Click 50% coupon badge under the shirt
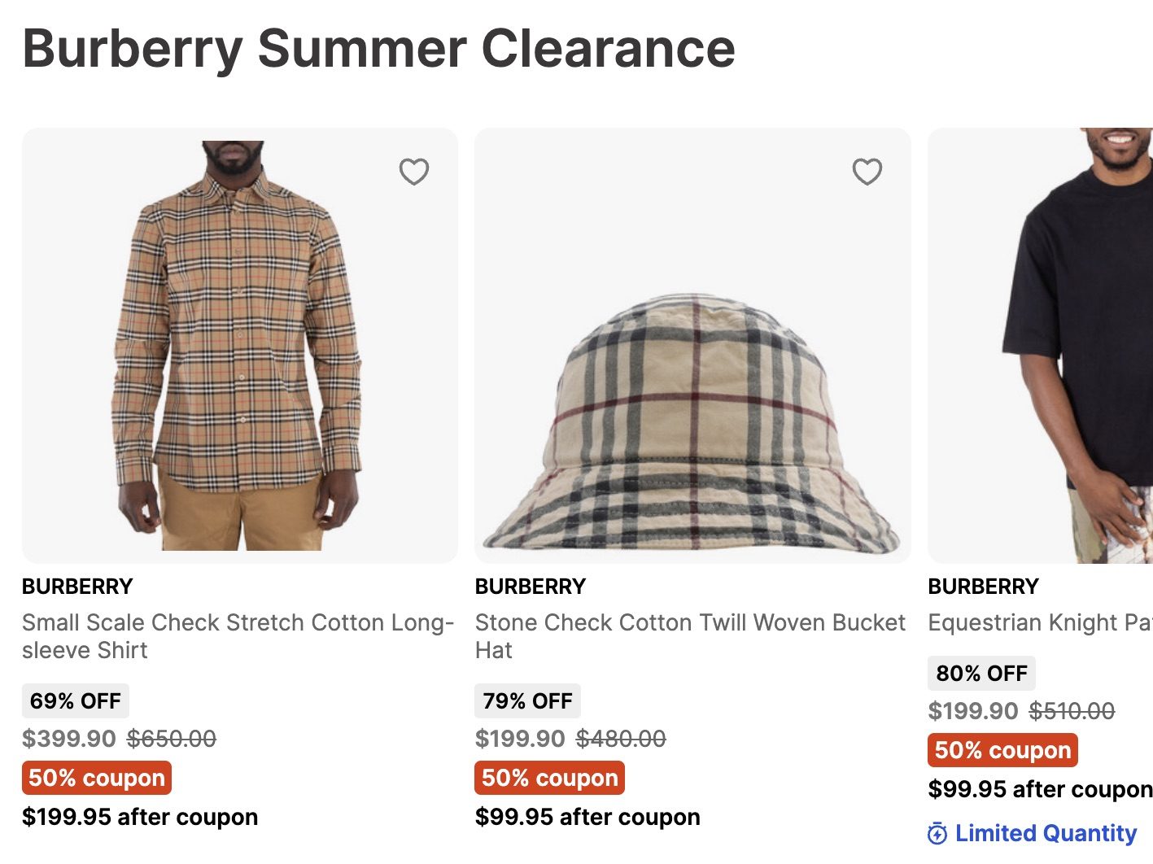The width and height of the screenshot is (1153, 864). (97, 778)
